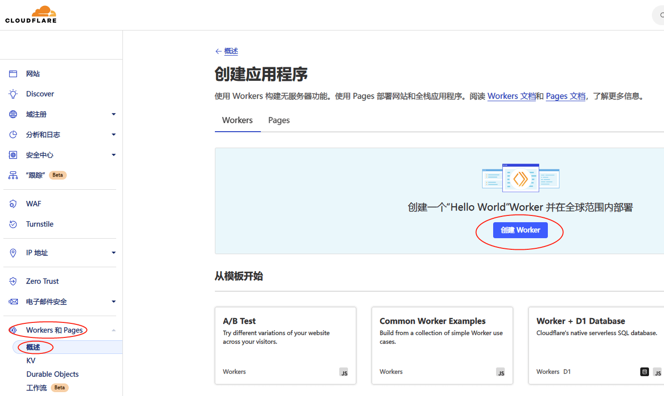Image resolution: width=664 pixels, height=396 pixels.
Task: Click the WAF shield icon
Action: (x=13, y=204)
